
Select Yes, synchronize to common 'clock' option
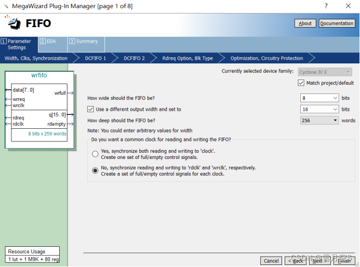tap(95, 154)
